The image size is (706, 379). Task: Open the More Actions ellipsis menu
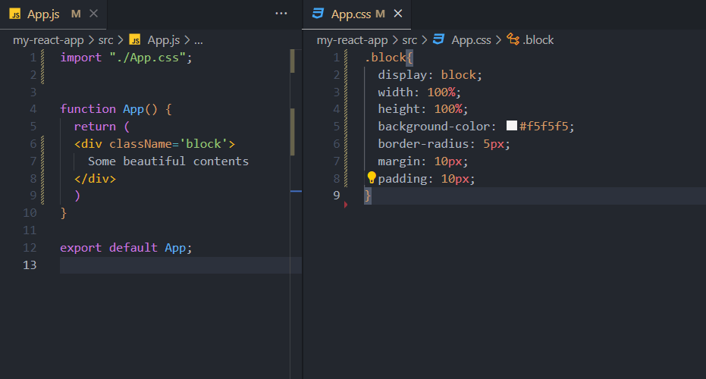[x=281, y=14]
